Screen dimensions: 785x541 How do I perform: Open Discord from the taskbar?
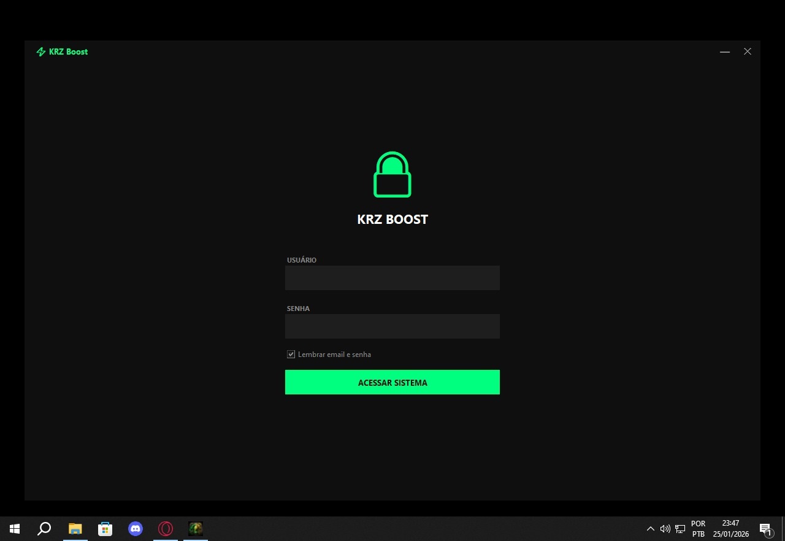tap(136, 529)
